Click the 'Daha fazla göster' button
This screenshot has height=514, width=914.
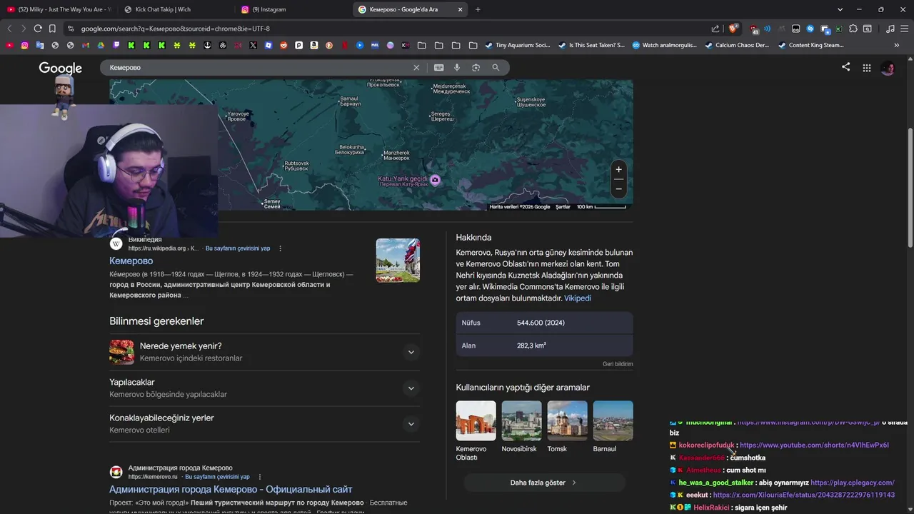click(544, 483)
